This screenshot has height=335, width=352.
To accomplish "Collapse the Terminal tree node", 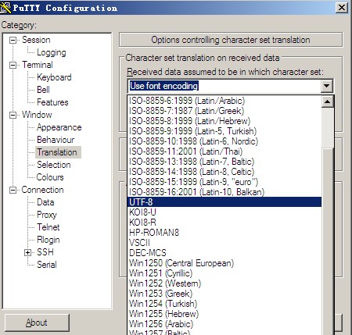I will (13, 65).
